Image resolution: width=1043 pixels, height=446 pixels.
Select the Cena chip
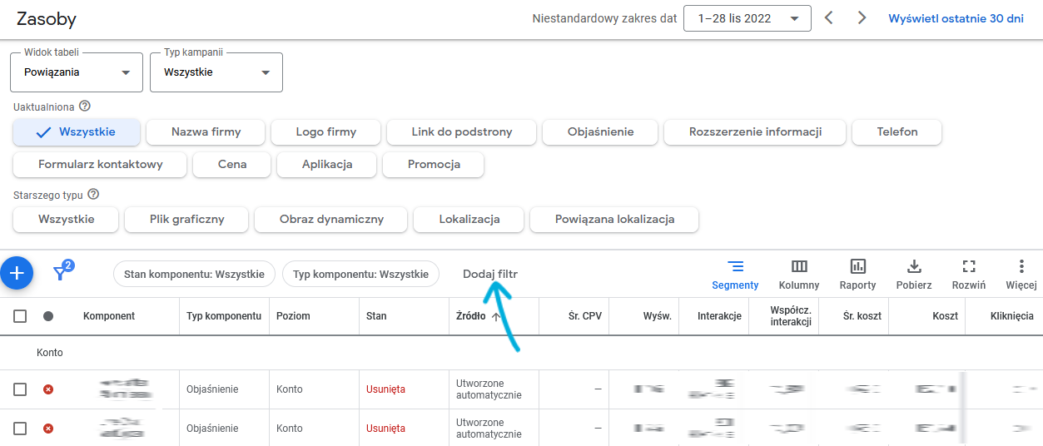[232, 164]
